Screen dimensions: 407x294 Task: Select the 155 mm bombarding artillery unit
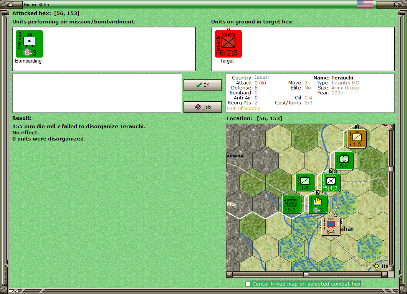pos(29,44)
